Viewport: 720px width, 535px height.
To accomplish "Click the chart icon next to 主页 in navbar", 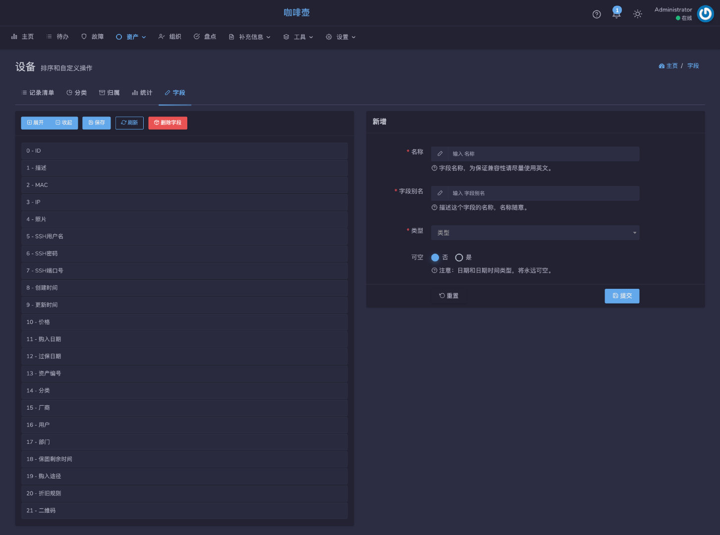I will [x=14, y=37].
